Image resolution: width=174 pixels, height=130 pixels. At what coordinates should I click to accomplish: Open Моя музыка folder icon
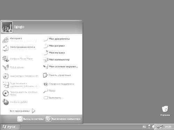pos(46,53)
